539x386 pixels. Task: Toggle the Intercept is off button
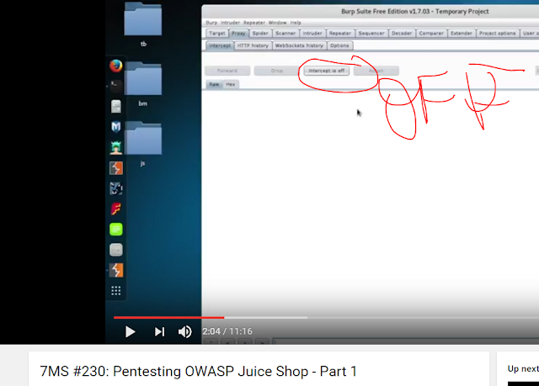click(x=326, y=71)
